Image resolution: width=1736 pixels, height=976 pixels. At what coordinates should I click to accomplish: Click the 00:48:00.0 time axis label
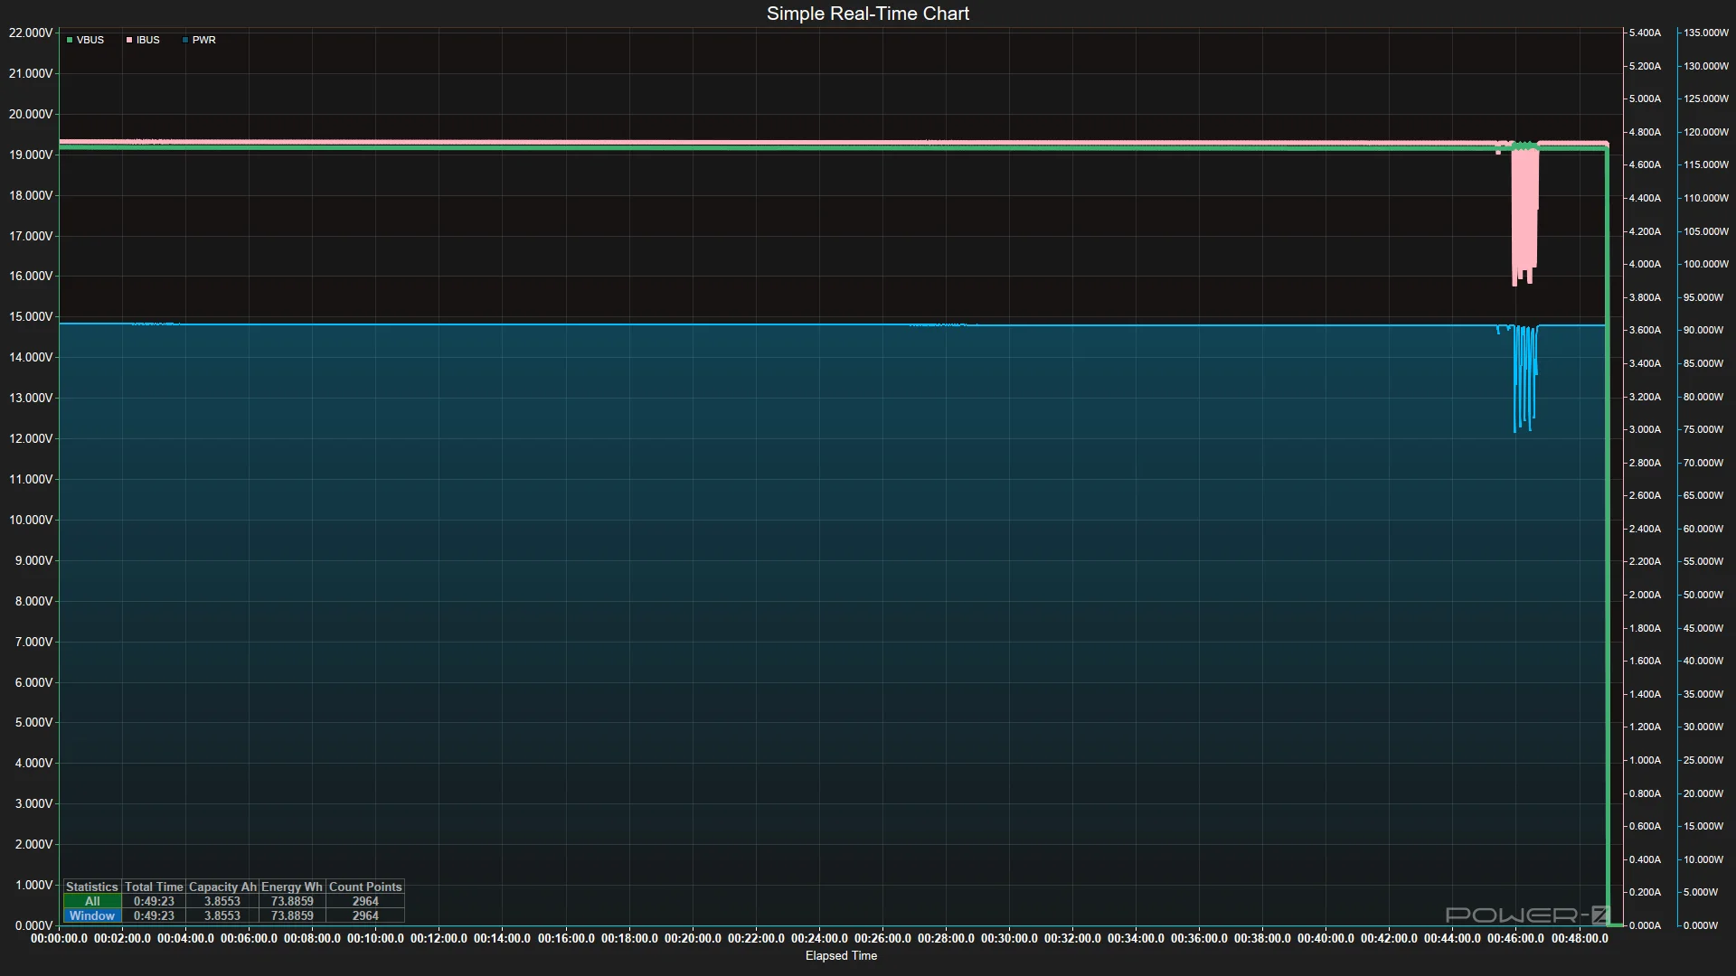[1579, 938]
